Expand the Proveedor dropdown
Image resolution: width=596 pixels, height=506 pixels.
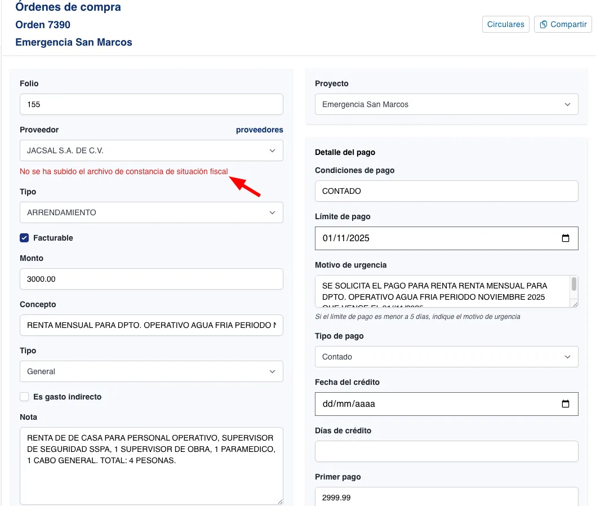click(151, 150)
